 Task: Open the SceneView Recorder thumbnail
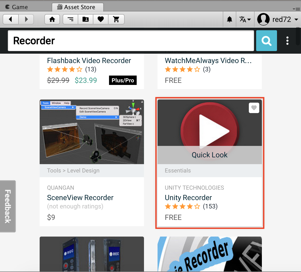click(x=92, y=132)
